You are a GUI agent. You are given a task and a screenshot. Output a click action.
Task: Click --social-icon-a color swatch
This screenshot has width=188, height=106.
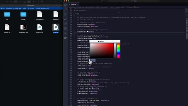tap(90, 81)
